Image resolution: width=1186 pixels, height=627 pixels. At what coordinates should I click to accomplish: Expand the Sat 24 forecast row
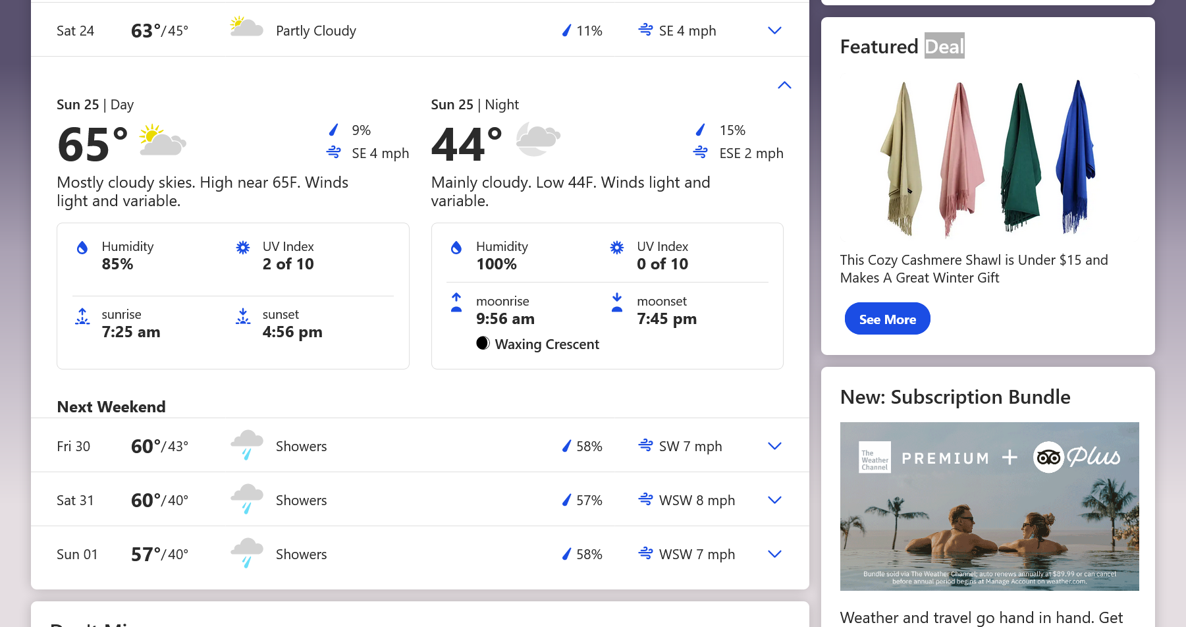coord(774,31)
